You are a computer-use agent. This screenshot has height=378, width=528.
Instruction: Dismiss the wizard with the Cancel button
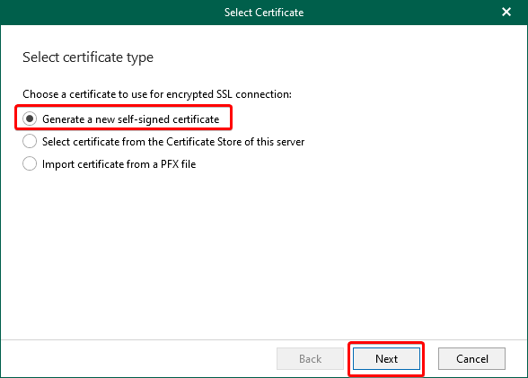[471, 359]
